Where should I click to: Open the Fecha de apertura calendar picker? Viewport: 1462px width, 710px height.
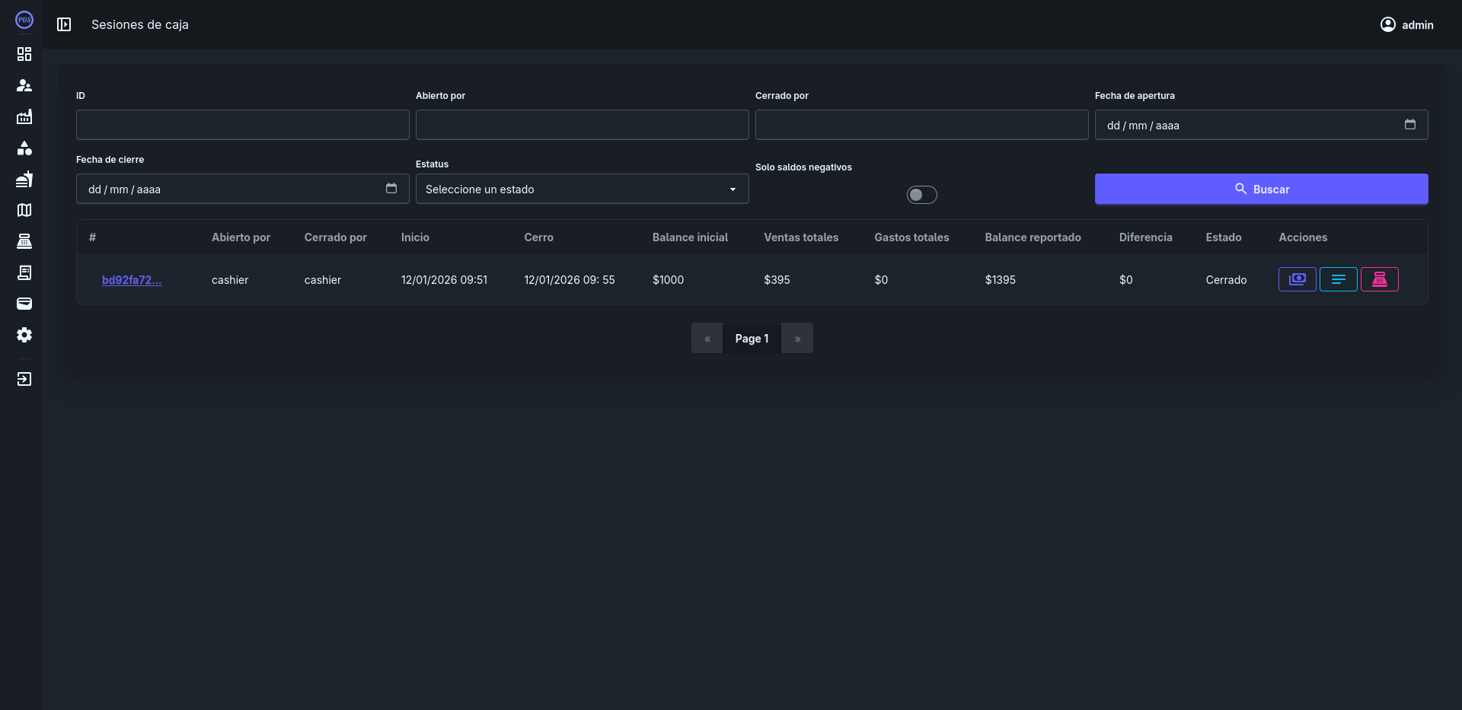coord(1409,125)
